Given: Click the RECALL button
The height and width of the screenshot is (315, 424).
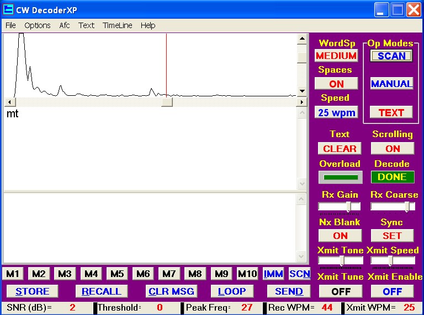Looking at the screenshot, I should (x=102, y=291).
